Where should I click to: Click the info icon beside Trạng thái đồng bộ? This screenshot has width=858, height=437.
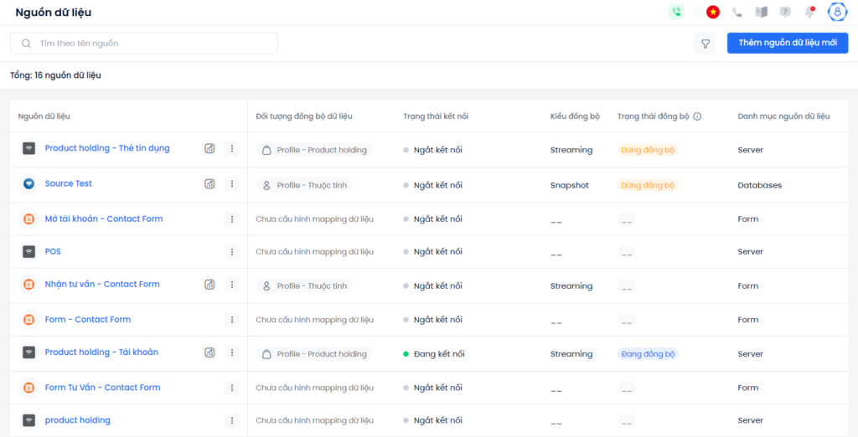point(697,116)
